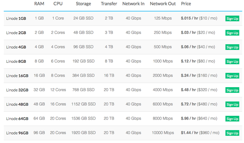This screenshot has width=244, height=143.
Task: Click the Linode 16GB plan name
Action: 17,76
